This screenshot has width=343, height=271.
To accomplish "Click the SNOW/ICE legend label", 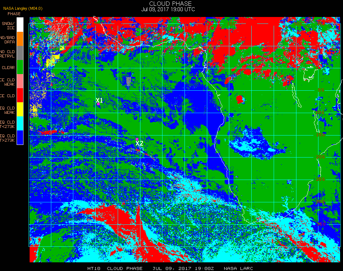I will pos(8,26).
